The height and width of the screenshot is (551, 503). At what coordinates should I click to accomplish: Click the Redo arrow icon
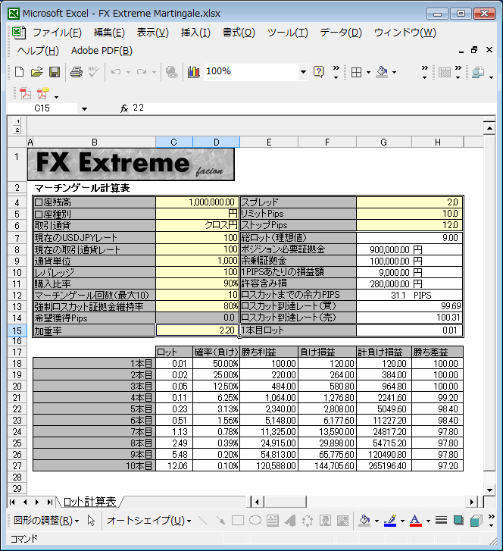(x=142, y=72)
